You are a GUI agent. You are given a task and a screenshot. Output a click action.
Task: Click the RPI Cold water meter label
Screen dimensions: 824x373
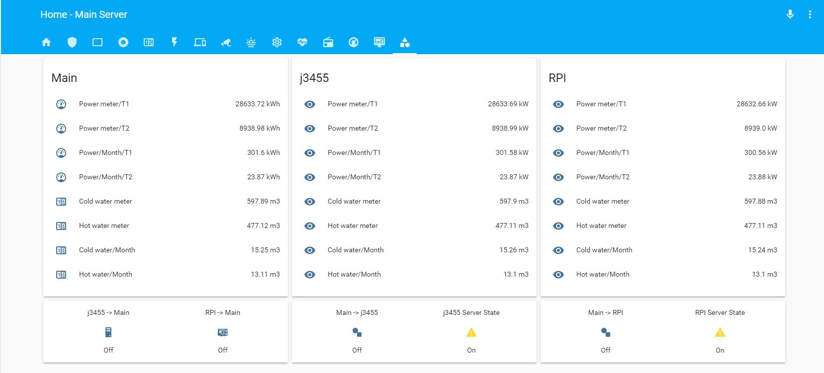point(603,201)
